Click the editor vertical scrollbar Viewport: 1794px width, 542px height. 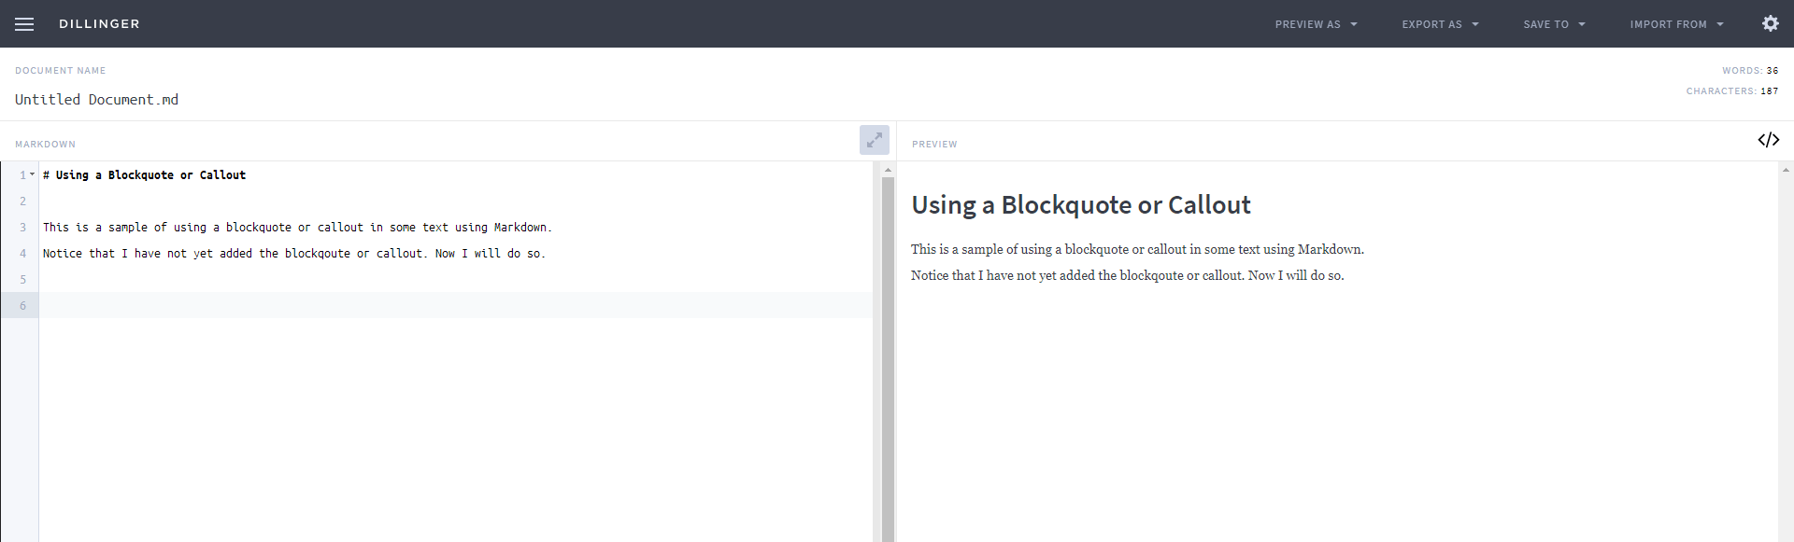pyautogui.click(x=888, y=358)
